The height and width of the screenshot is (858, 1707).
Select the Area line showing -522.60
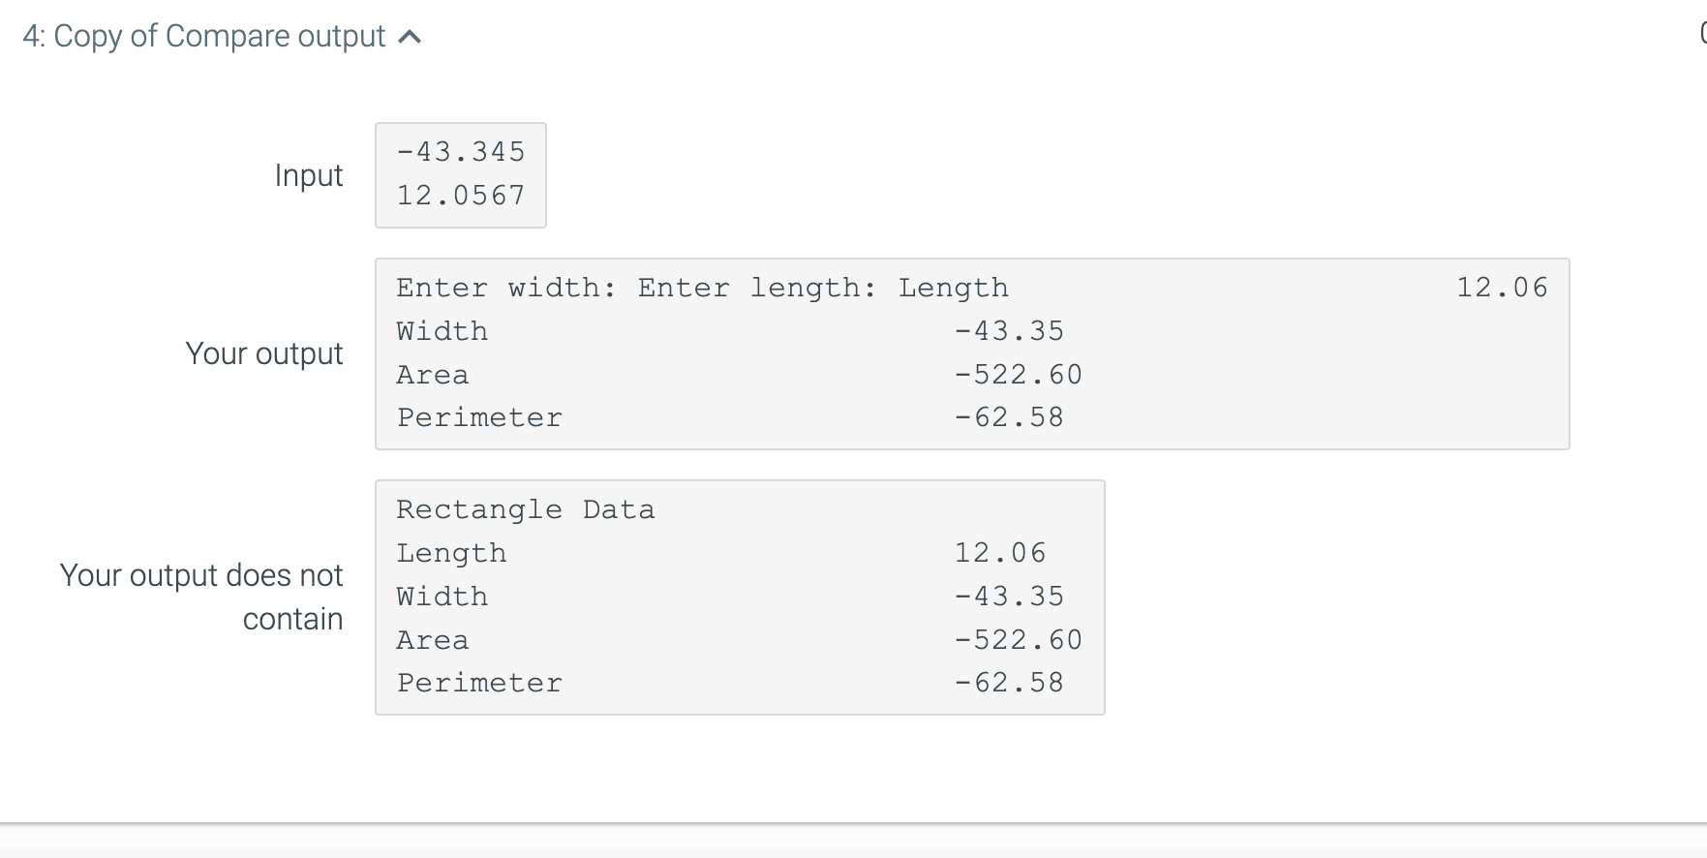[x=1019, y=374]
